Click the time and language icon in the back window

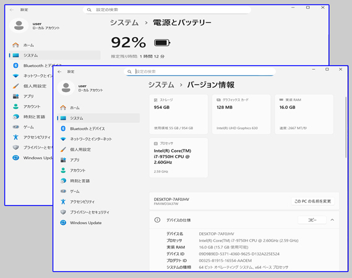click(15, 117)
